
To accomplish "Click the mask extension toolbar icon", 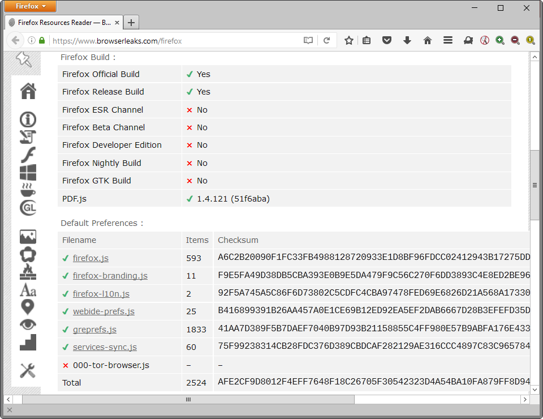I will [x=468, y=41].
